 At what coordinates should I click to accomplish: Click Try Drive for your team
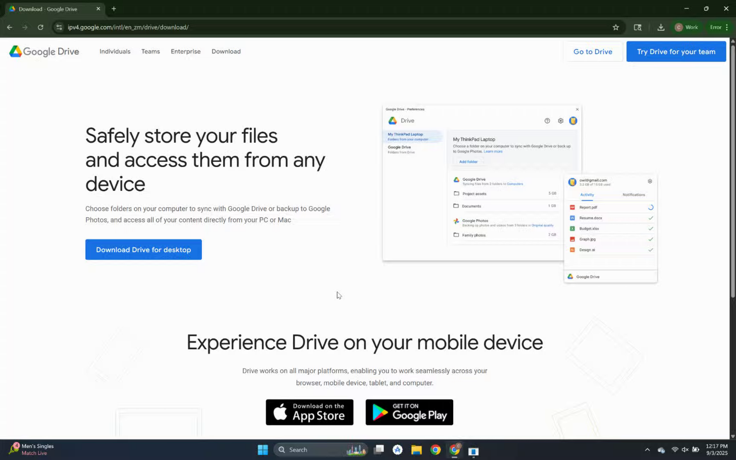(x=676, y=51)
